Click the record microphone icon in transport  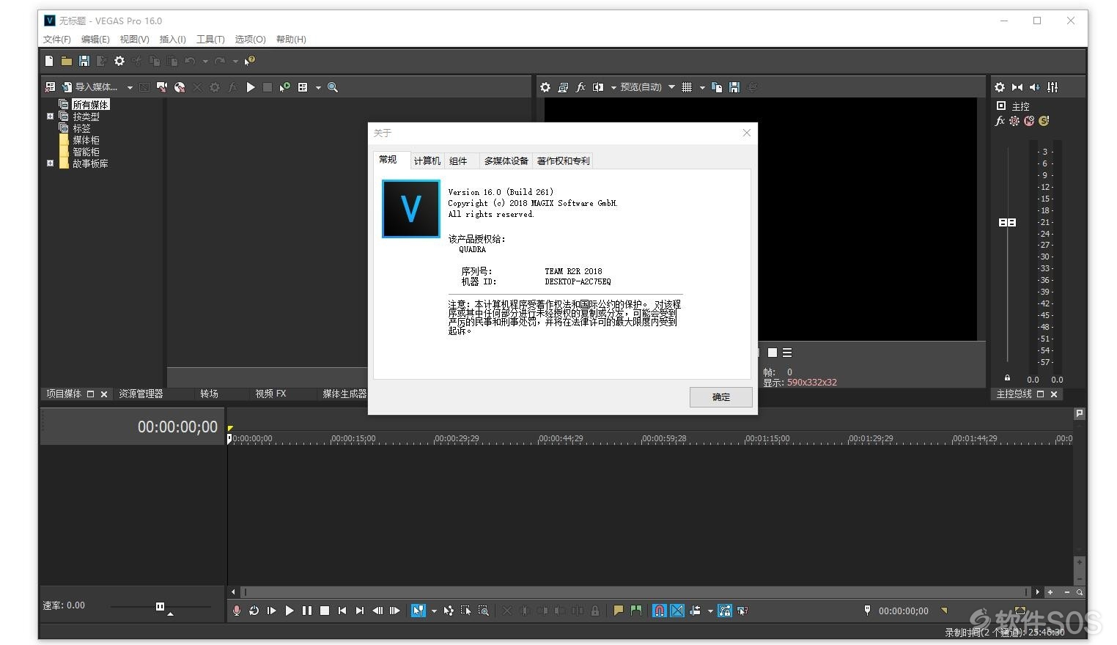point(236,611)
